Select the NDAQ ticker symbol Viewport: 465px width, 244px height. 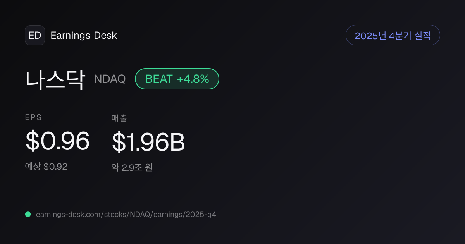[110, 79]
